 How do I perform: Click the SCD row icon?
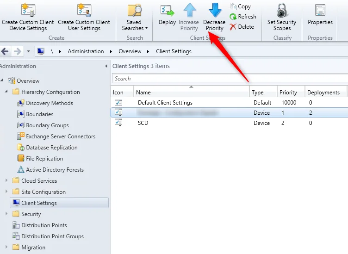pos(118,123)
